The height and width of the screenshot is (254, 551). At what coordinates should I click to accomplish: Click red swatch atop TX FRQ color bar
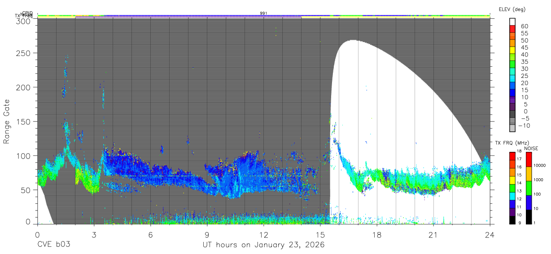[513, 156]
